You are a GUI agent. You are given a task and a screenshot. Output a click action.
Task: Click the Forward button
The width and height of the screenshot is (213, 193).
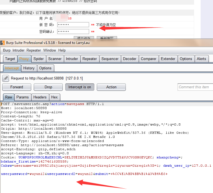coord(17,87)
